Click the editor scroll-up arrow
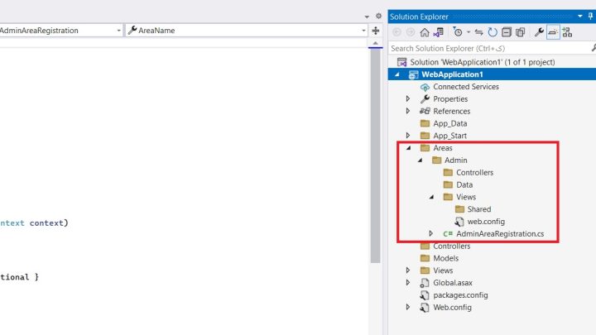The height and width of the screenshot is (335, 596). 376,43
